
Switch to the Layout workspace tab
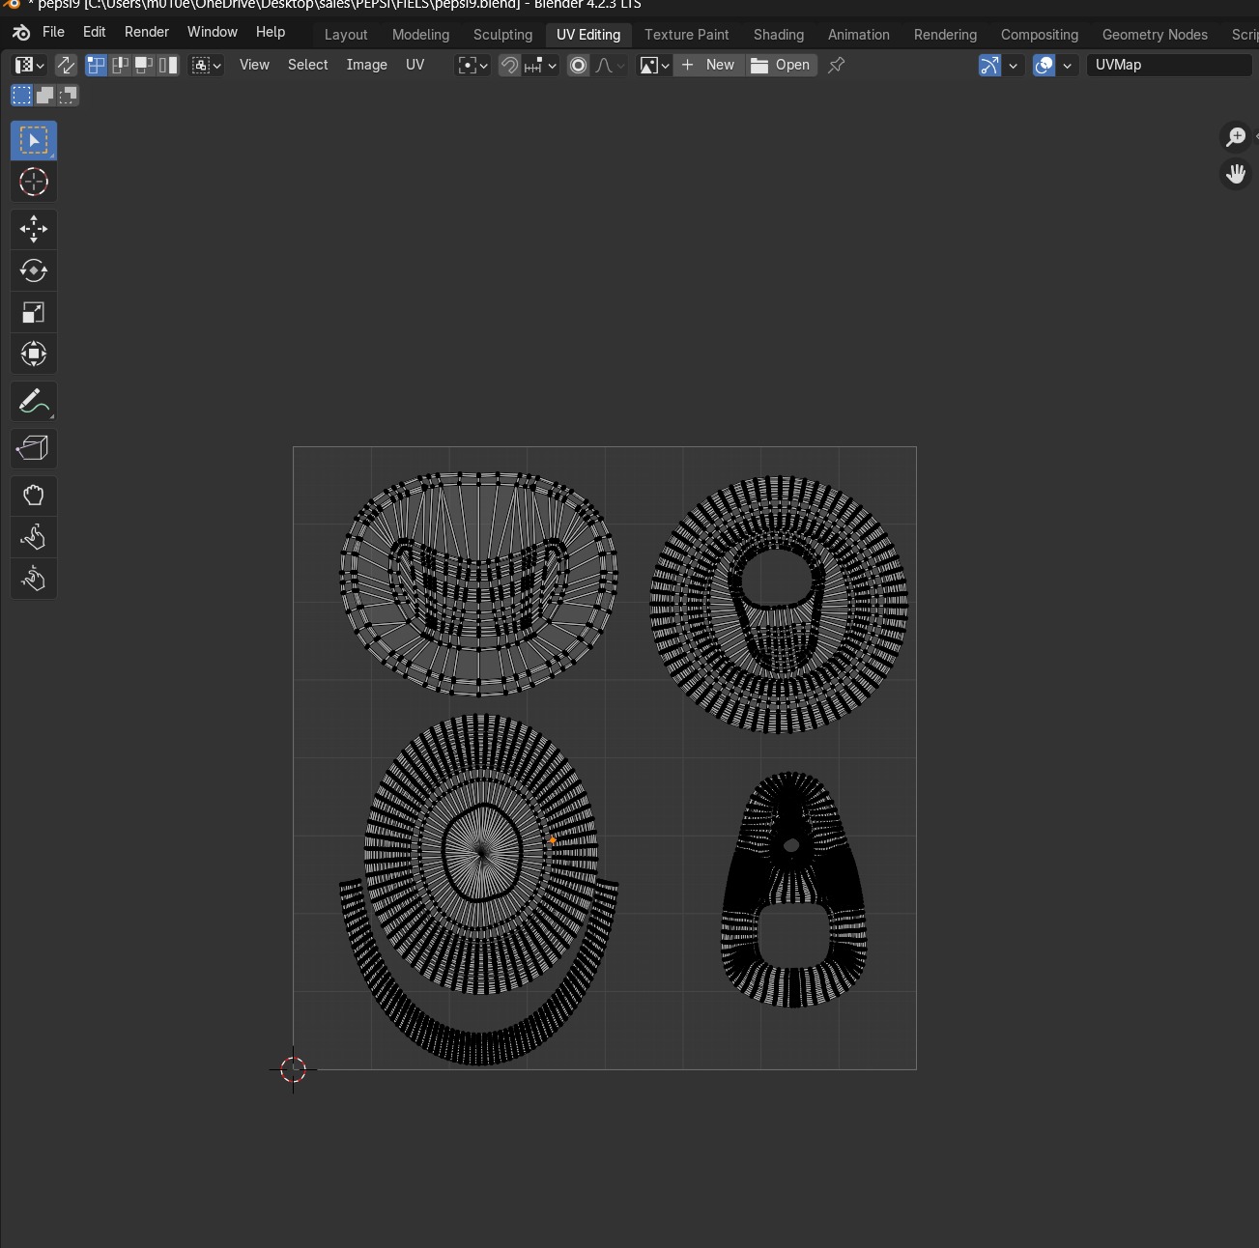(x=346, y=35)
